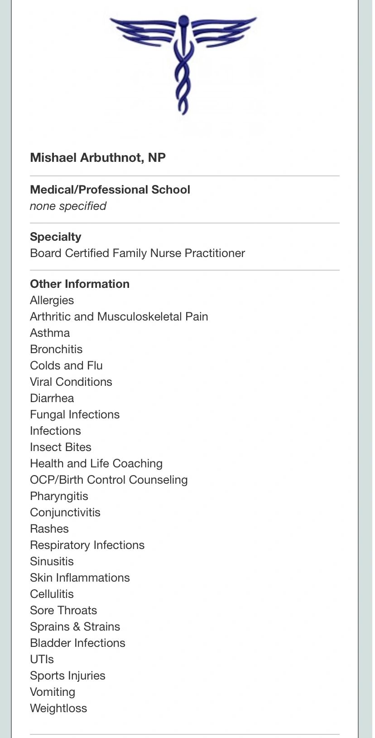Image resolution: width=375 pixels, height=738 pixels.
Task: Select the Fungal Infections item
Action: (75, 414)
